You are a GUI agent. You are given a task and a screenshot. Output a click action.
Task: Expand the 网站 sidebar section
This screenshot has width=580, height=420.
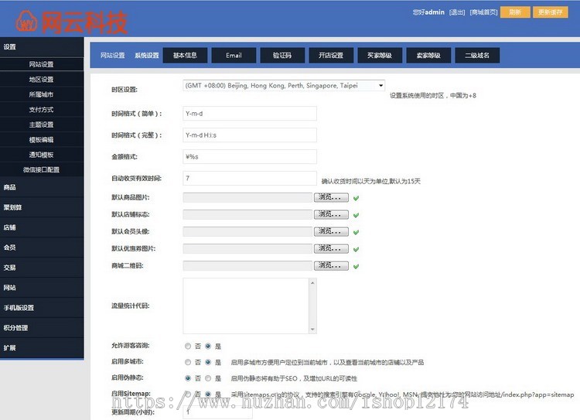point(42,288)
